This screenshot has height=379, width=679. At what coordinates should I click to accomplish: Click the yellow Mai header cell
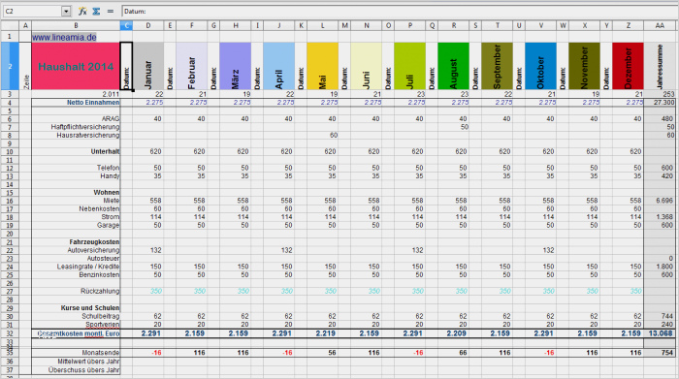tap(323, 66)
